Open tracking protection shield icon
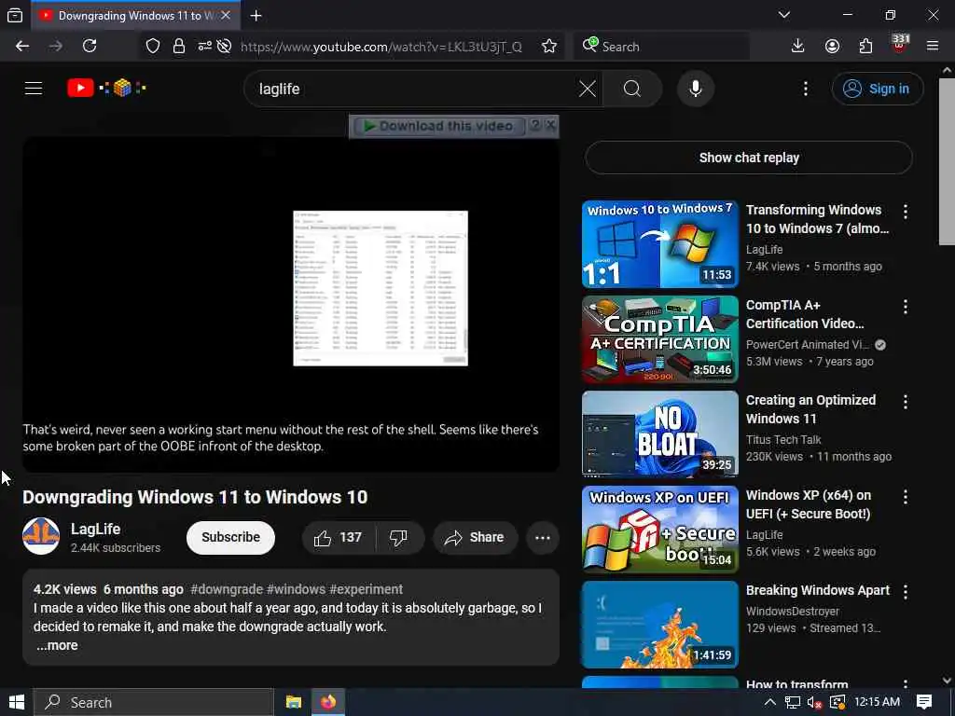This screenshot has height=716, width=955. (153, 47)
